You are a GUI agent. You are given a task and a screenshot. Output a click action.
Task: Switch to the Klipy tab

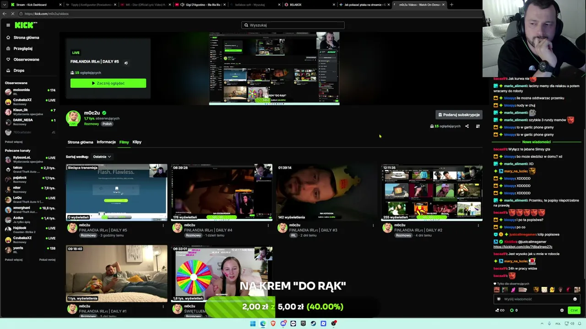[137, 142]
